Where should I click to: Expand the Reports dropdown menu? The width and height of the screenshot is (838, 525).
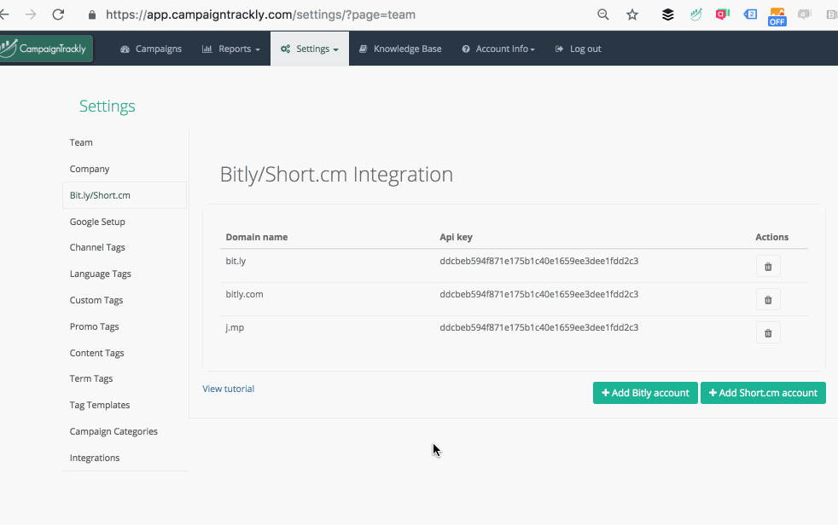coord(231,49)
